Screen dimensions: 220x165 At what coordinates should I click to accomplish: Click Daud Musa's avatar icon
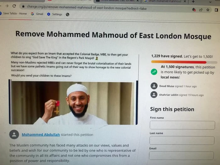(x=154, y=86)
